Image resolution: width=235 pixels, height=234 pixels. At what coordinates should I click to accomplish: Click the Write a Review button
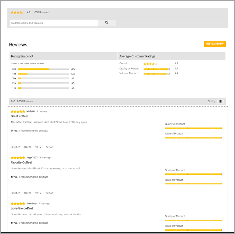pos(215,44)
